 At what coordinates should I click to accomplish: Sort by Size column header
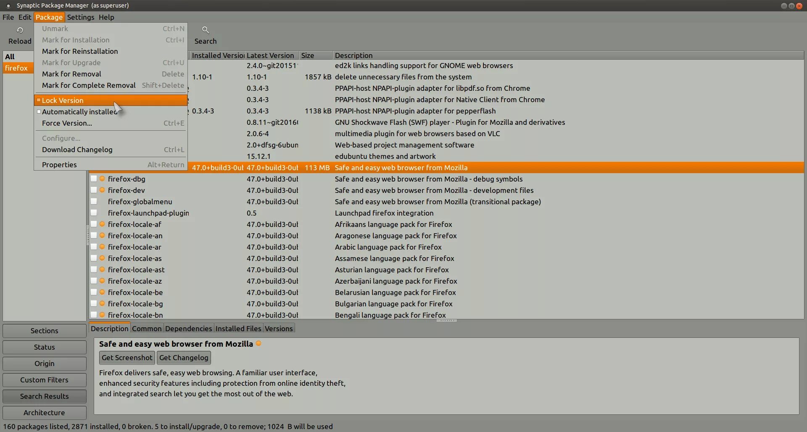316,55
